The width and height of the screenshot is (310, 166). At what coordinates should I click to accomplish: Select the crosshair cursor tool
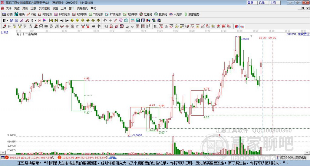(110, 20)
